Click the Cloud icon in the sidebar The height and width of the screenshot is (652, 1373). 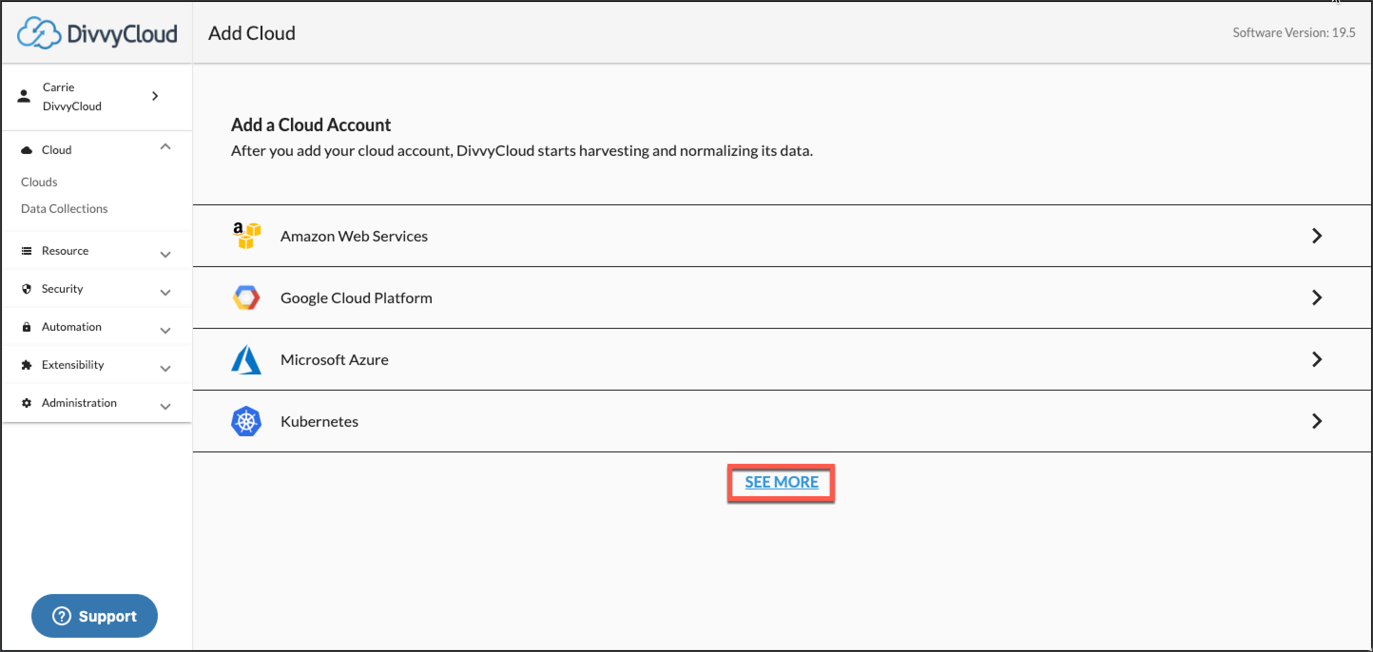(26, 150)
